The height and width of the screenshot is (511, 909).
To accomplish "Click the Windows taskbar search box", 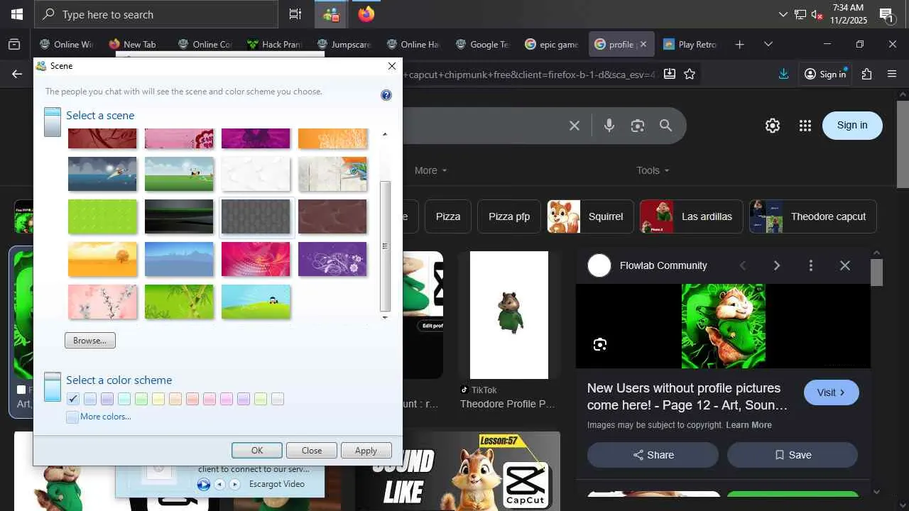I will point(156,14).
